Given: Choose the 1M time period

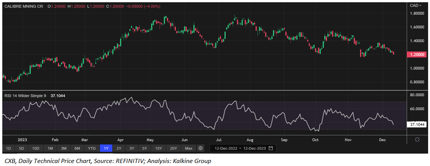Looking at the screenshot, I should [x=50, y=148].
